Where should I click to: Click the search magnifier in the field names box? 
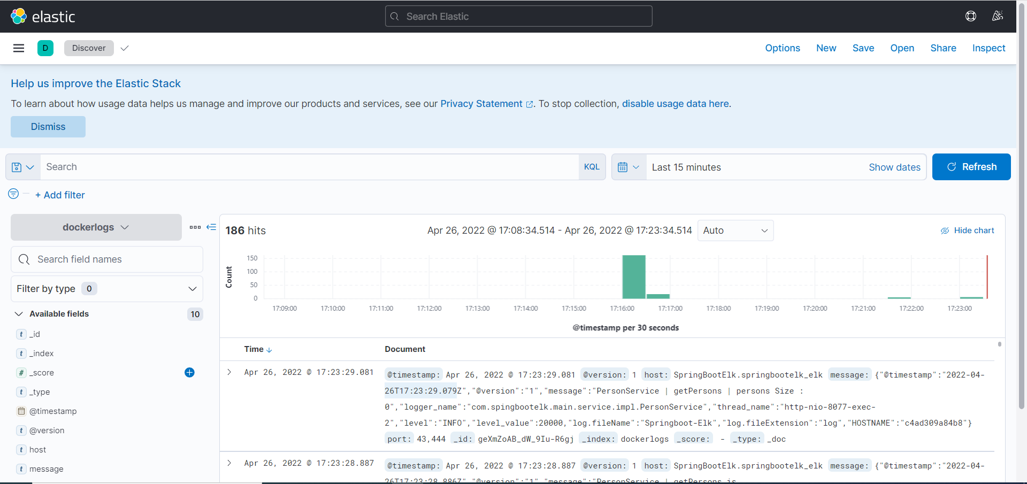[24, 259]
